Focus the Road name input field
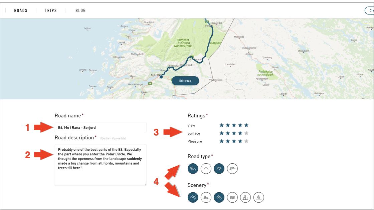Image resolution: width=374 pixels, height=210 pixels. (x=101, y=128)
